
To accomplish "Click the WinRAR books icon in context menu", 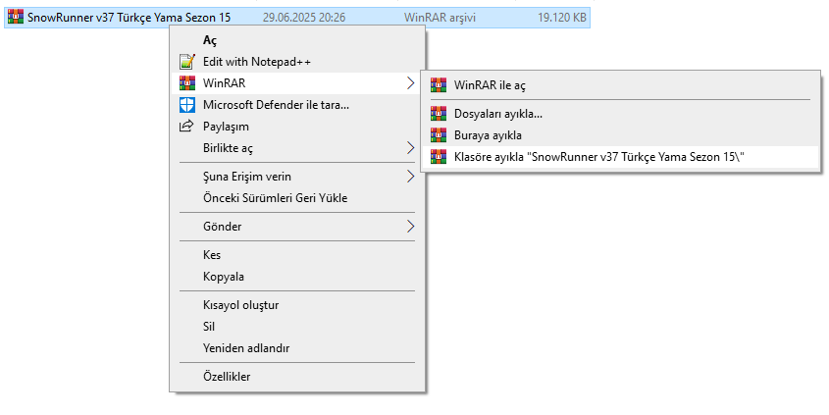I will (x=186, y=82).
